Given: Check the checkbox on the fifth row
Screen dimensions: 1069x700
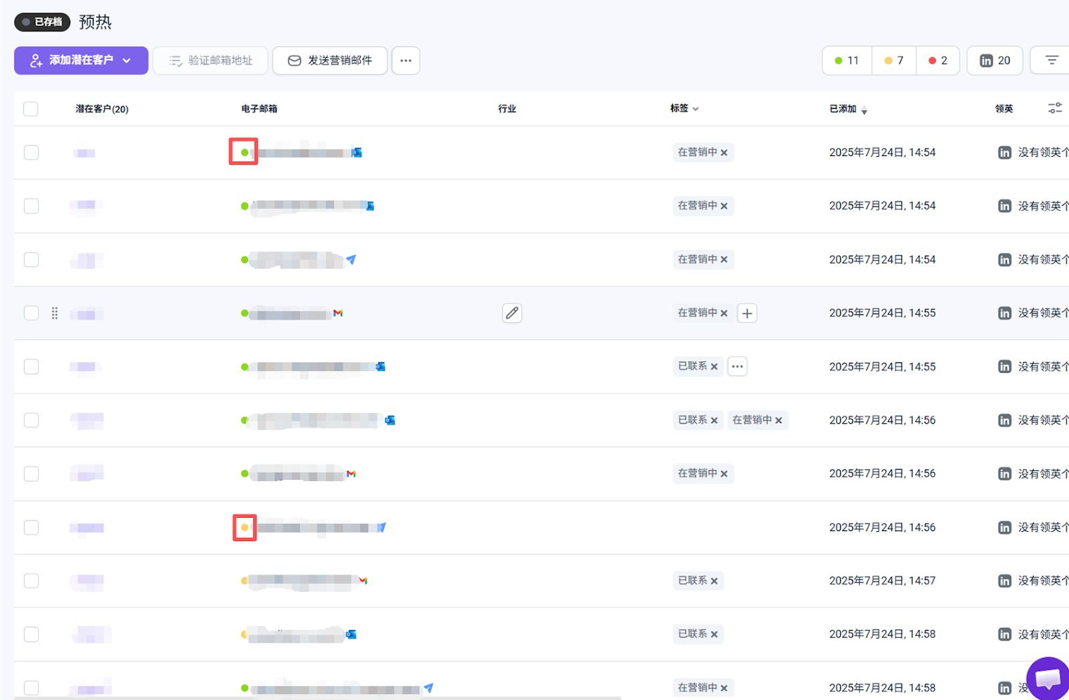Looking at the screenshot, I should pyautogui.click(x=31, y=366).
